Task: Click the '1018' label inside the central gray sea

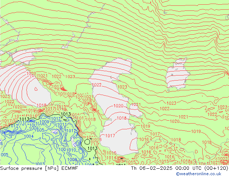Action: (x=121, y=118)
